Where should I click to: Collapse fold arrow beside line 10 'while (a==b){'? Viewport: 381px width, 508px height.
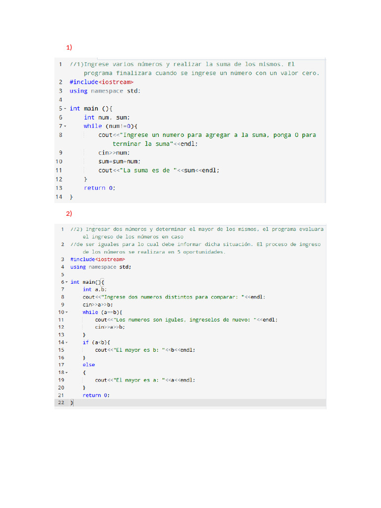point(67,313)
